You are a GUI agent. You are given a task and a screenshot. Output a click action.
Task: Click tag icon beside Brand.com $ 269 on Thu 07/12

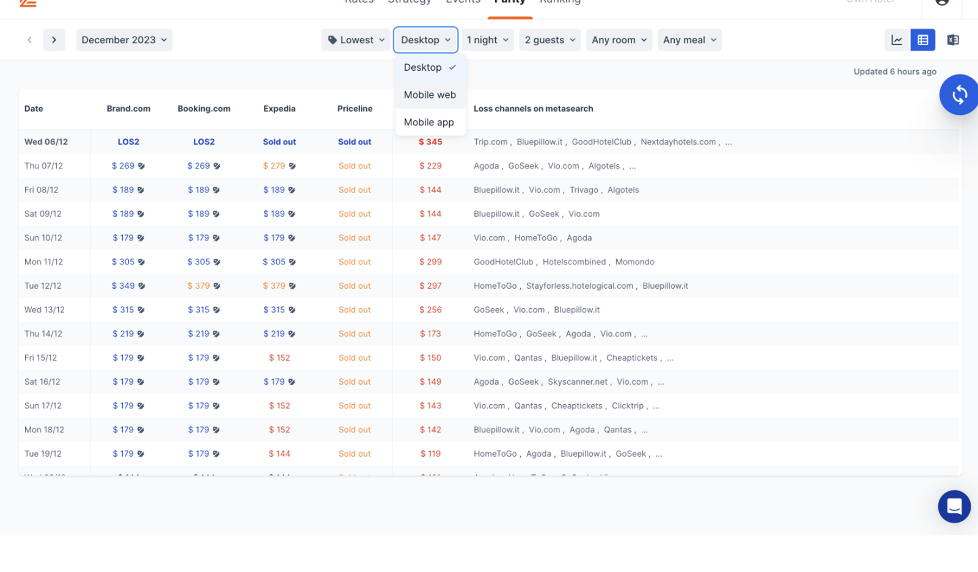141,166
